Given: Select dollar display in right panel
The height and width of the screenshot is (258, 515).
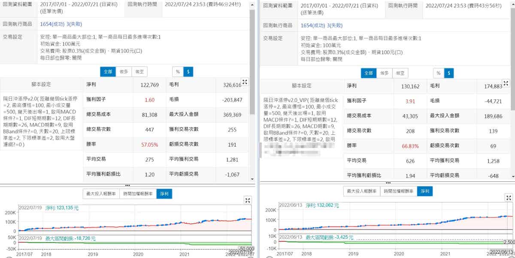Looking at the screenshot, I should point(449,73).
